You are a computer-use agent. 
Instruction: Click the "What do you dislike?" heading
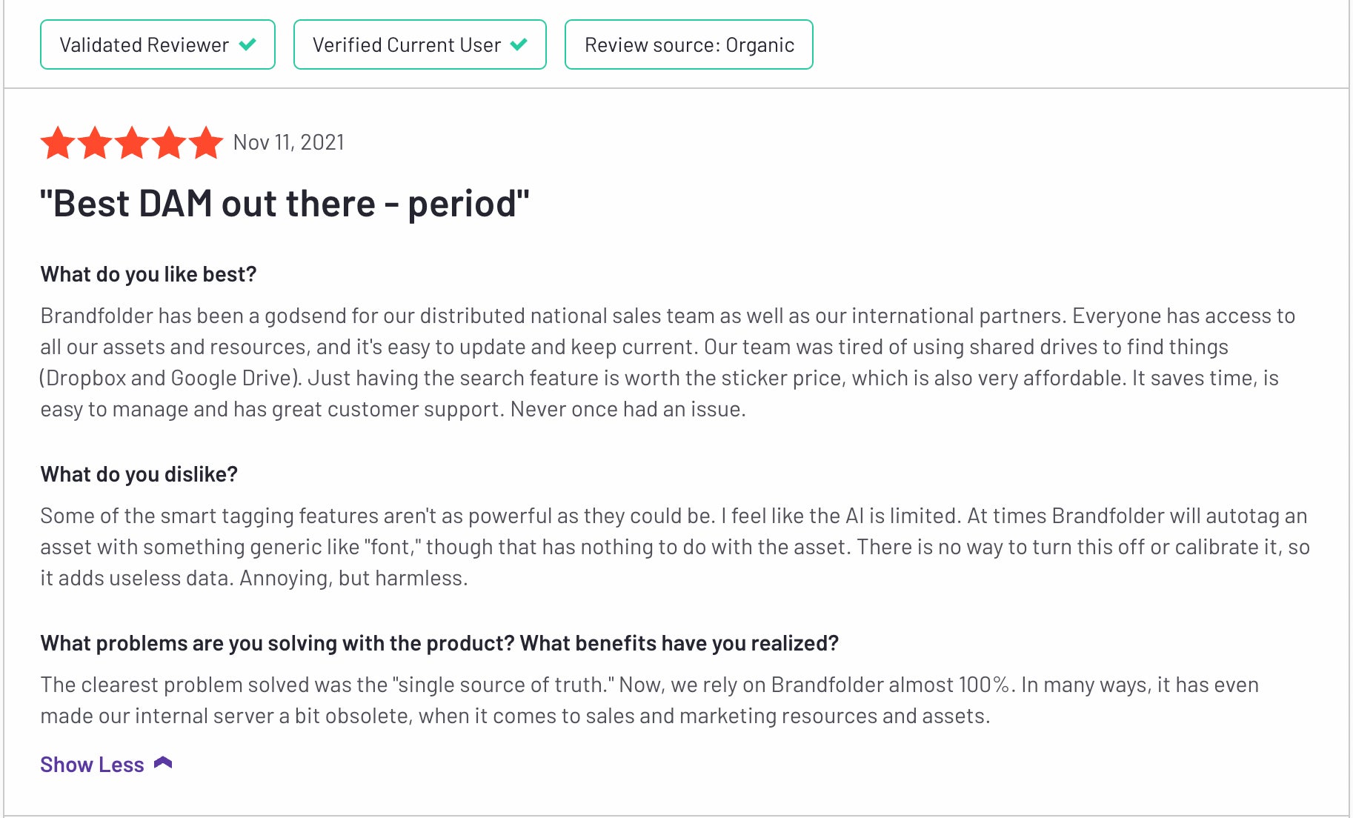coord(139,474)
